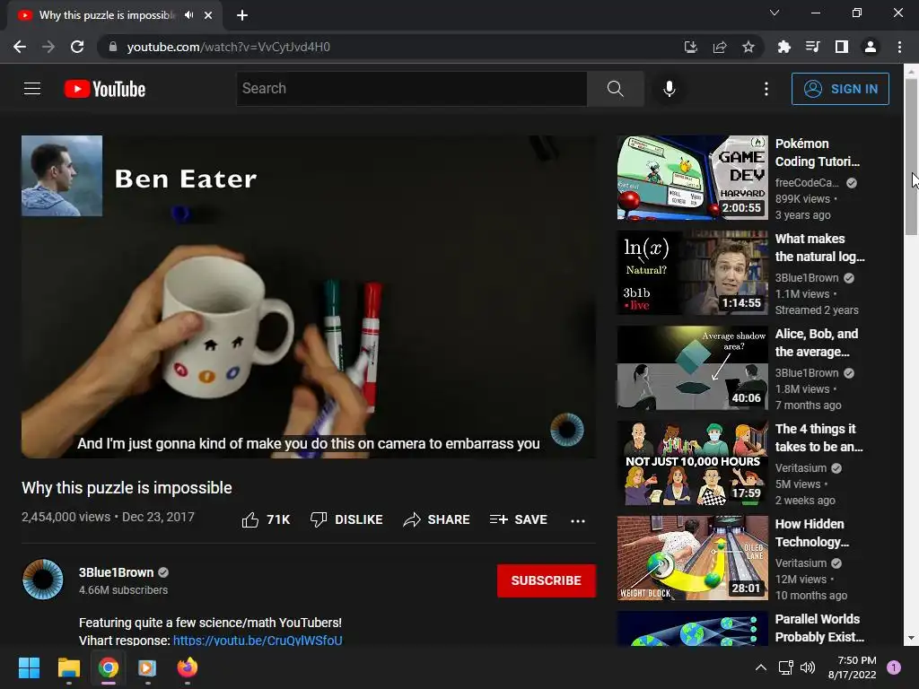Open volume control in system tray
This screenshot has width=919, height=689.
pyautogui.click(x=808, y=667)
